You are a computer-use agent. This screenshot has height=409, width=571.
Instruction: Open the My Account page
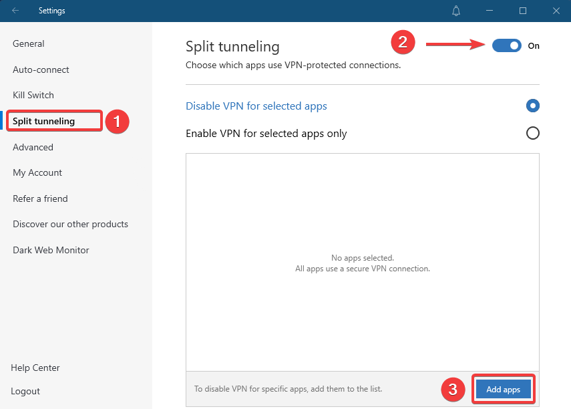pos(37,172)
